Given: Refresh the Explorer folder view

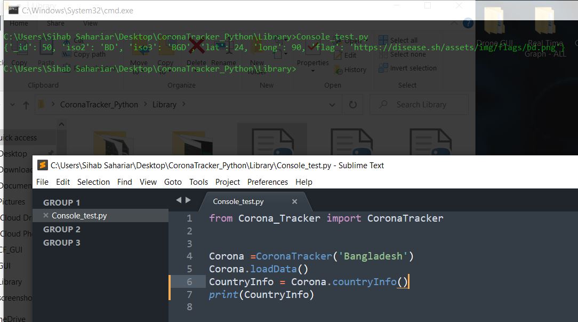Looking at the screenshot, I should tap(353, 105).
